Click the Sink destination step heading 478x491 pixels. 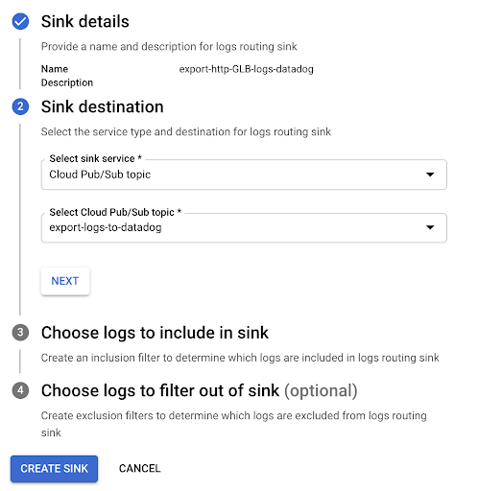point(103,106)
